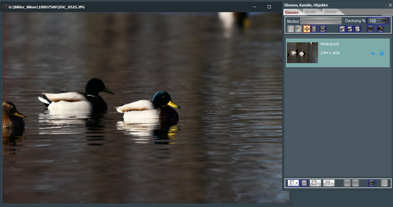Viewport: 393px width, 207px height.
Task: Select the Hintergrund layer thumbnail
Action: tap(302, 53)
